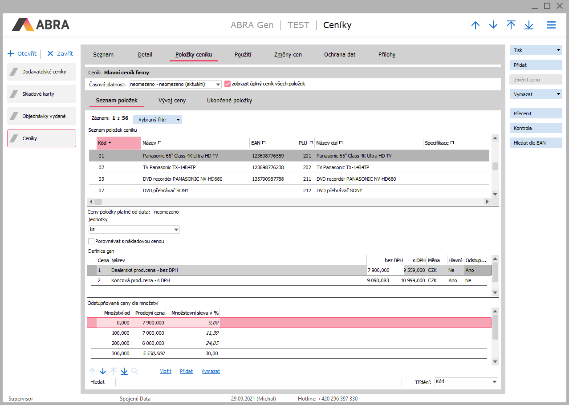The image size is (569, 405).
Task: Click the X Zavřít icon
Action: pos(50,54)
